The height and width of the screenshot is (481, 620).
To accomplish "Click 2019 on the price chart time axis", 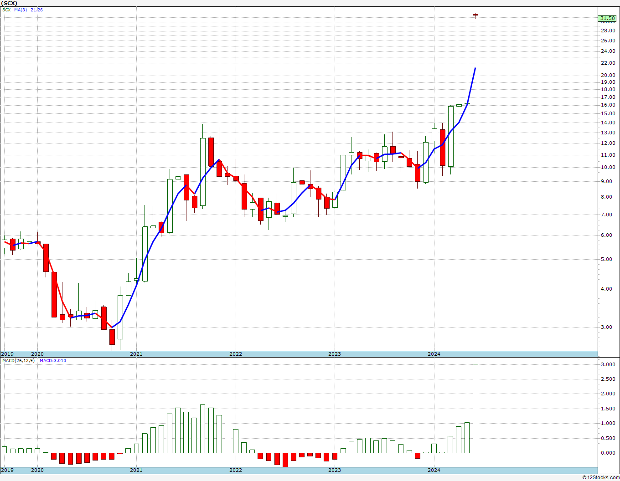I will pyautogui.click(x=7, y=354).
